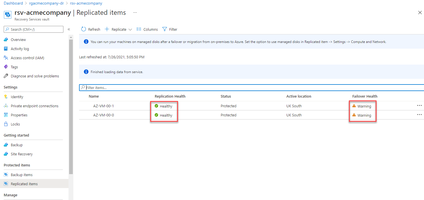Viewport: 424px width, 200px height.
Task: Open replicated item AZ-VM-00-1
Action: (x=104, y=106)
